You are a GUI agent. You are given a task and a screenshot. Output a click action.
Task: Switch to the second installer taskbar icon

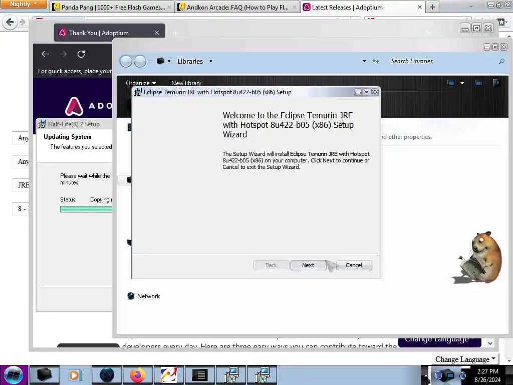tap(262, 375)
